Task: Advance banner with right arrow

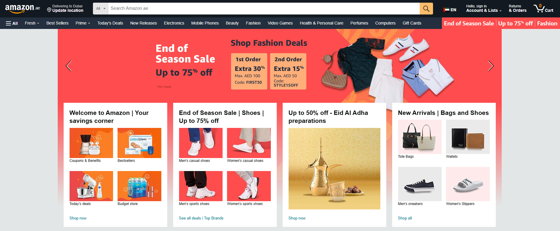Action: coord(490,66)
